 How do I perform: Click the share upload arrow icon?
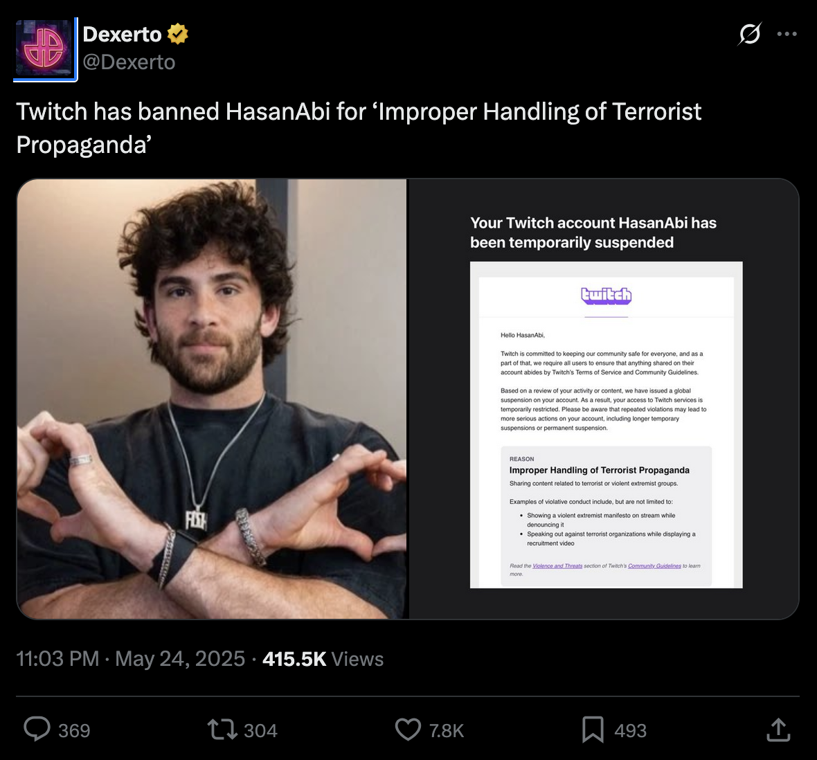click(x=778, y=730)
